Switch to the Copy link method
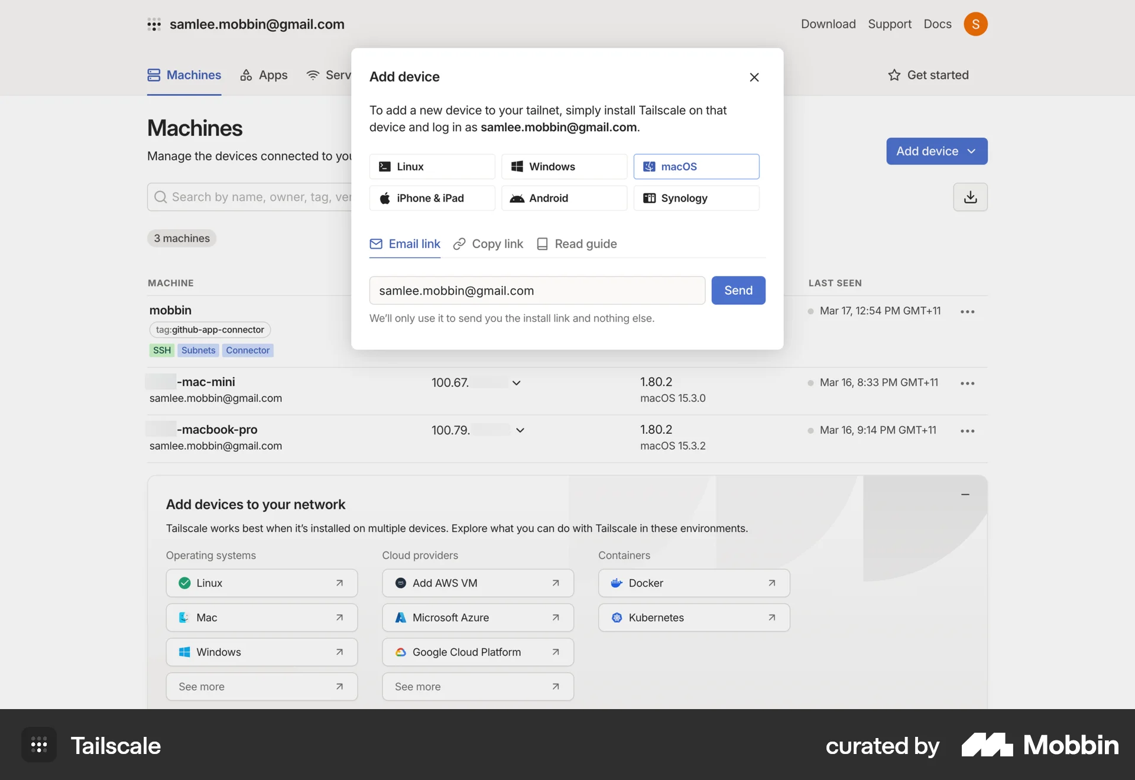Viewport: 1135px width, 780px height. point(487,243)
